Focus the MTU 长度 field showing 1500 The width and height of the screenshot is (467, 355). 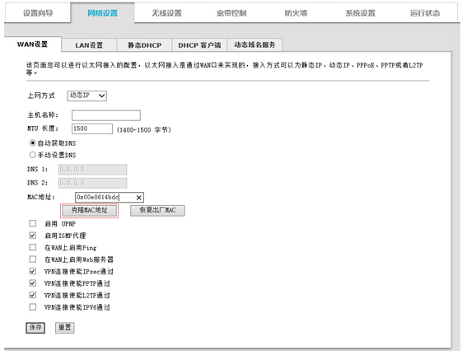92,128
